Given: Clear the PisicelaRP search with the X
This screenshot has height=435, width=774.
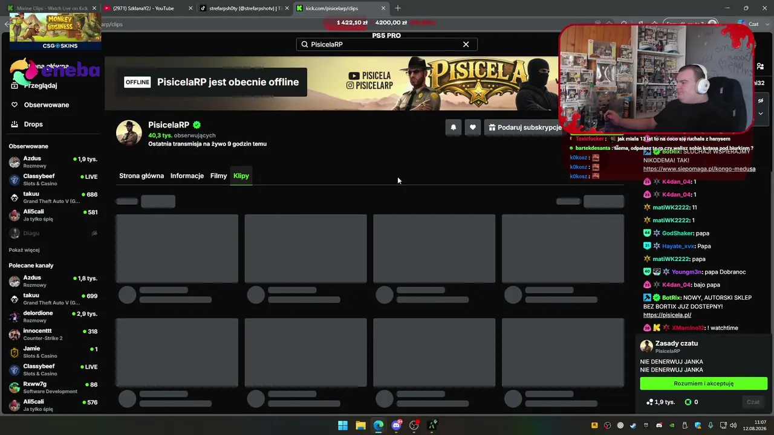Looking at the screenshot, I should (x=466, y=44).
